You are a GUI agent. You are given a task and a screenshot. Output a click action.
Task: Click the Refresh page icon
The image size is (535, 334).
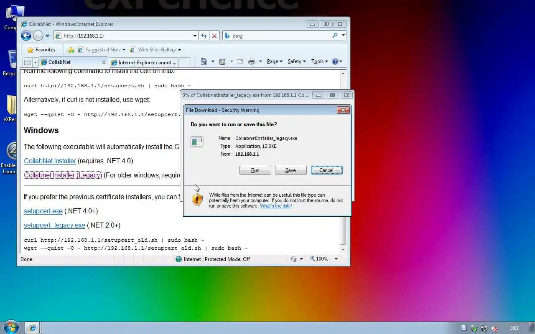click(204, 36)
